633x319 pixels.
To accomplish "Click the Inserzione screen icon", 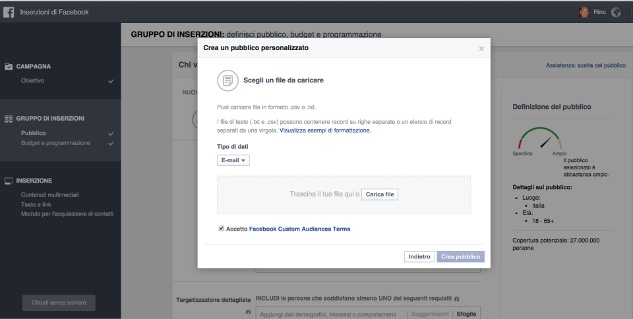I will (9, 181).
